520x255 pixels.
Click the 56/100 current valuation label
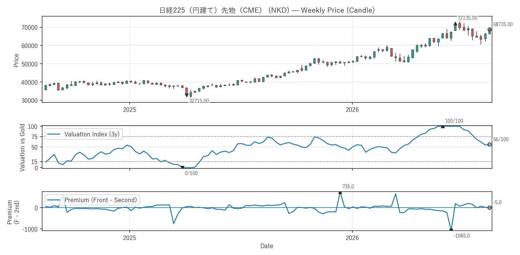pyautogui.click(x=501, y=139)
